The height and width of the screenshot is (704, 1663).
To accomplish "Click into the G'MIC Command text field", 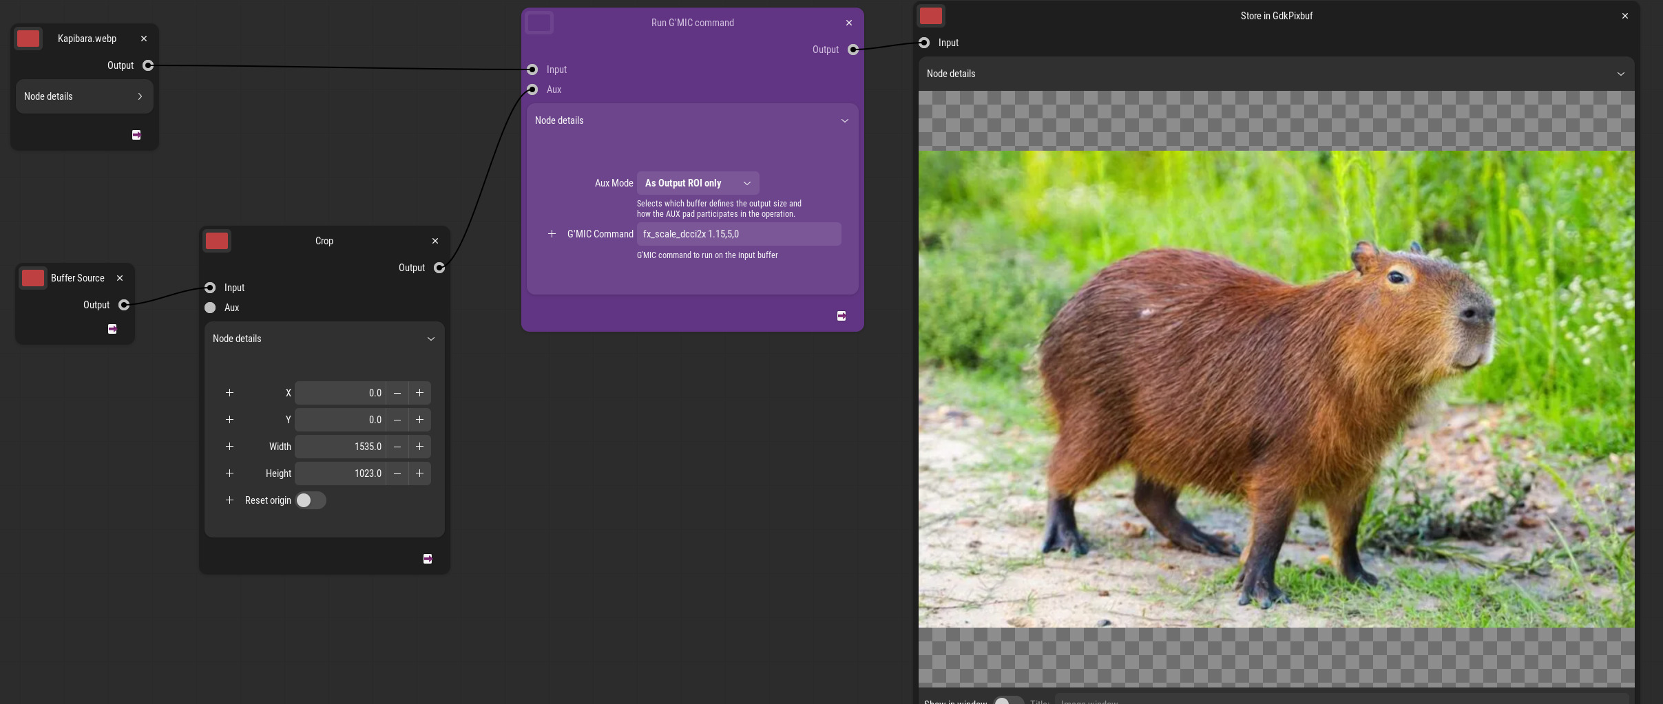I will 738,234.
